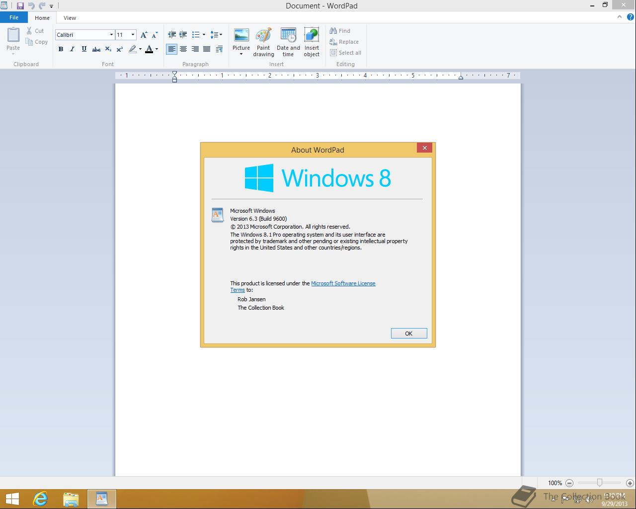This screenshot has height=509, width=636.
Task: Click Find in Editing group
Action: pos(340,31)
